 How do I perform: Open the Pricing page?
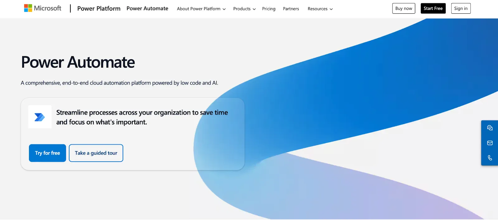269,9
